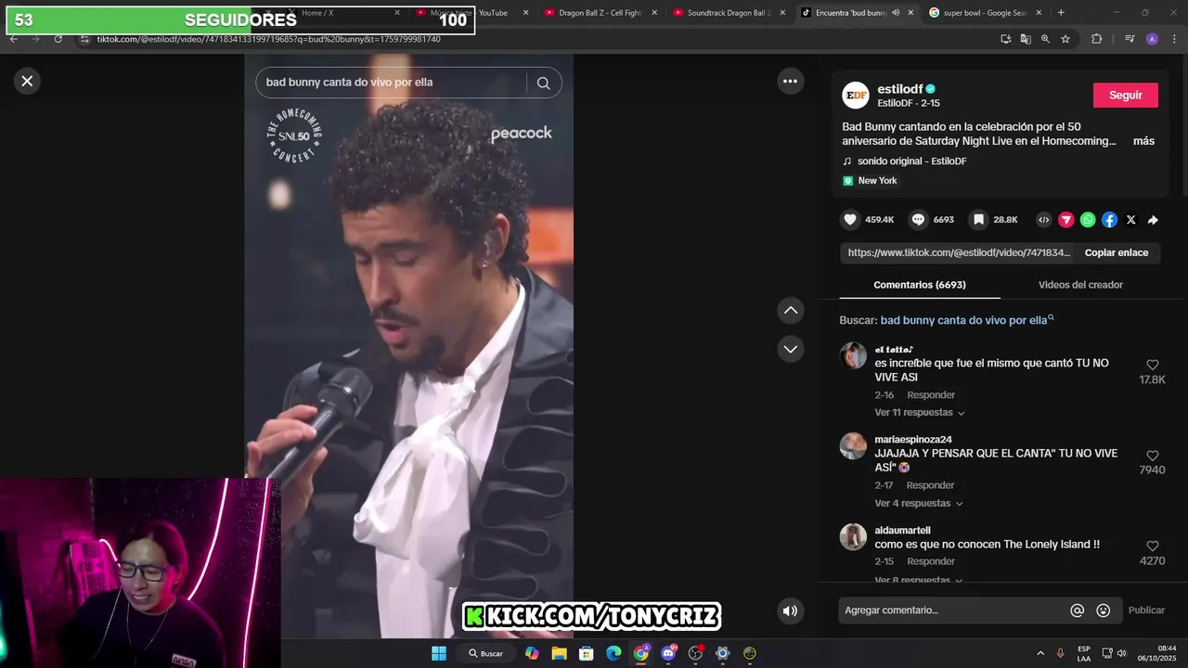The width and height of the screenshot is (1188, 668).
Task: Switch to Soundtrack Dragon Ball tab
Action: pyautogui.click(x=729, y=13)
